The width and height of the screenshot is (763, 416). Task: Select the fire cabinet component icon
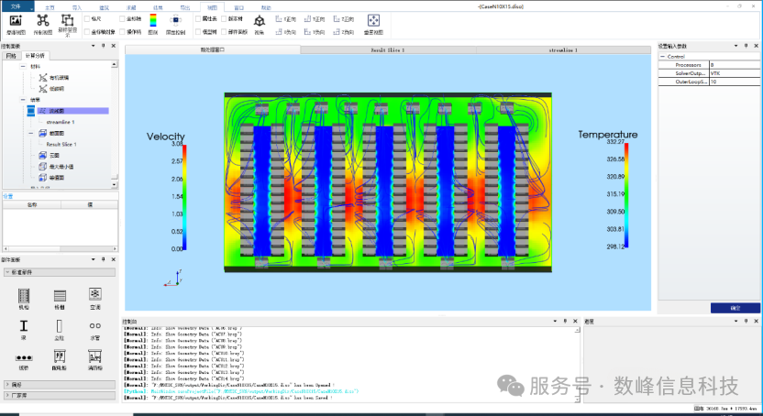pyautogui.click(x=94, y=356)
